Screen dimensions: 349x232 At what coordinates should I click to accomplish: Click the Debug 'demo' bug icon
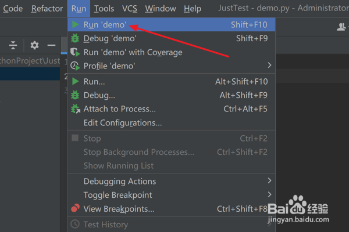pyautogui.click(x=74, y=38)
